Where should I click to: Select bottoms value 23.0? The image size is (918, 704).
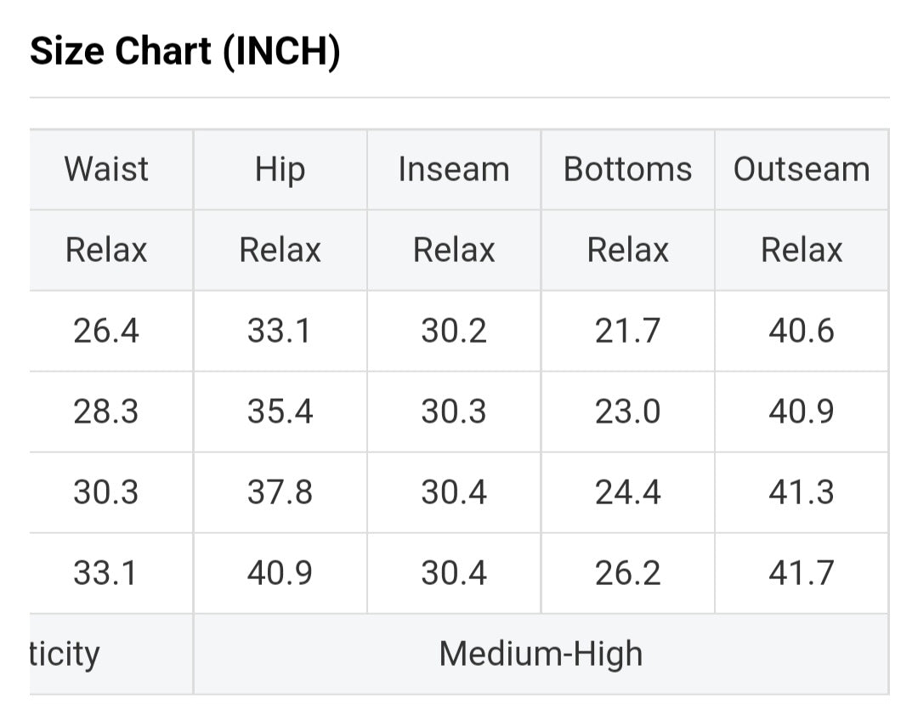[x=627, y=412]
